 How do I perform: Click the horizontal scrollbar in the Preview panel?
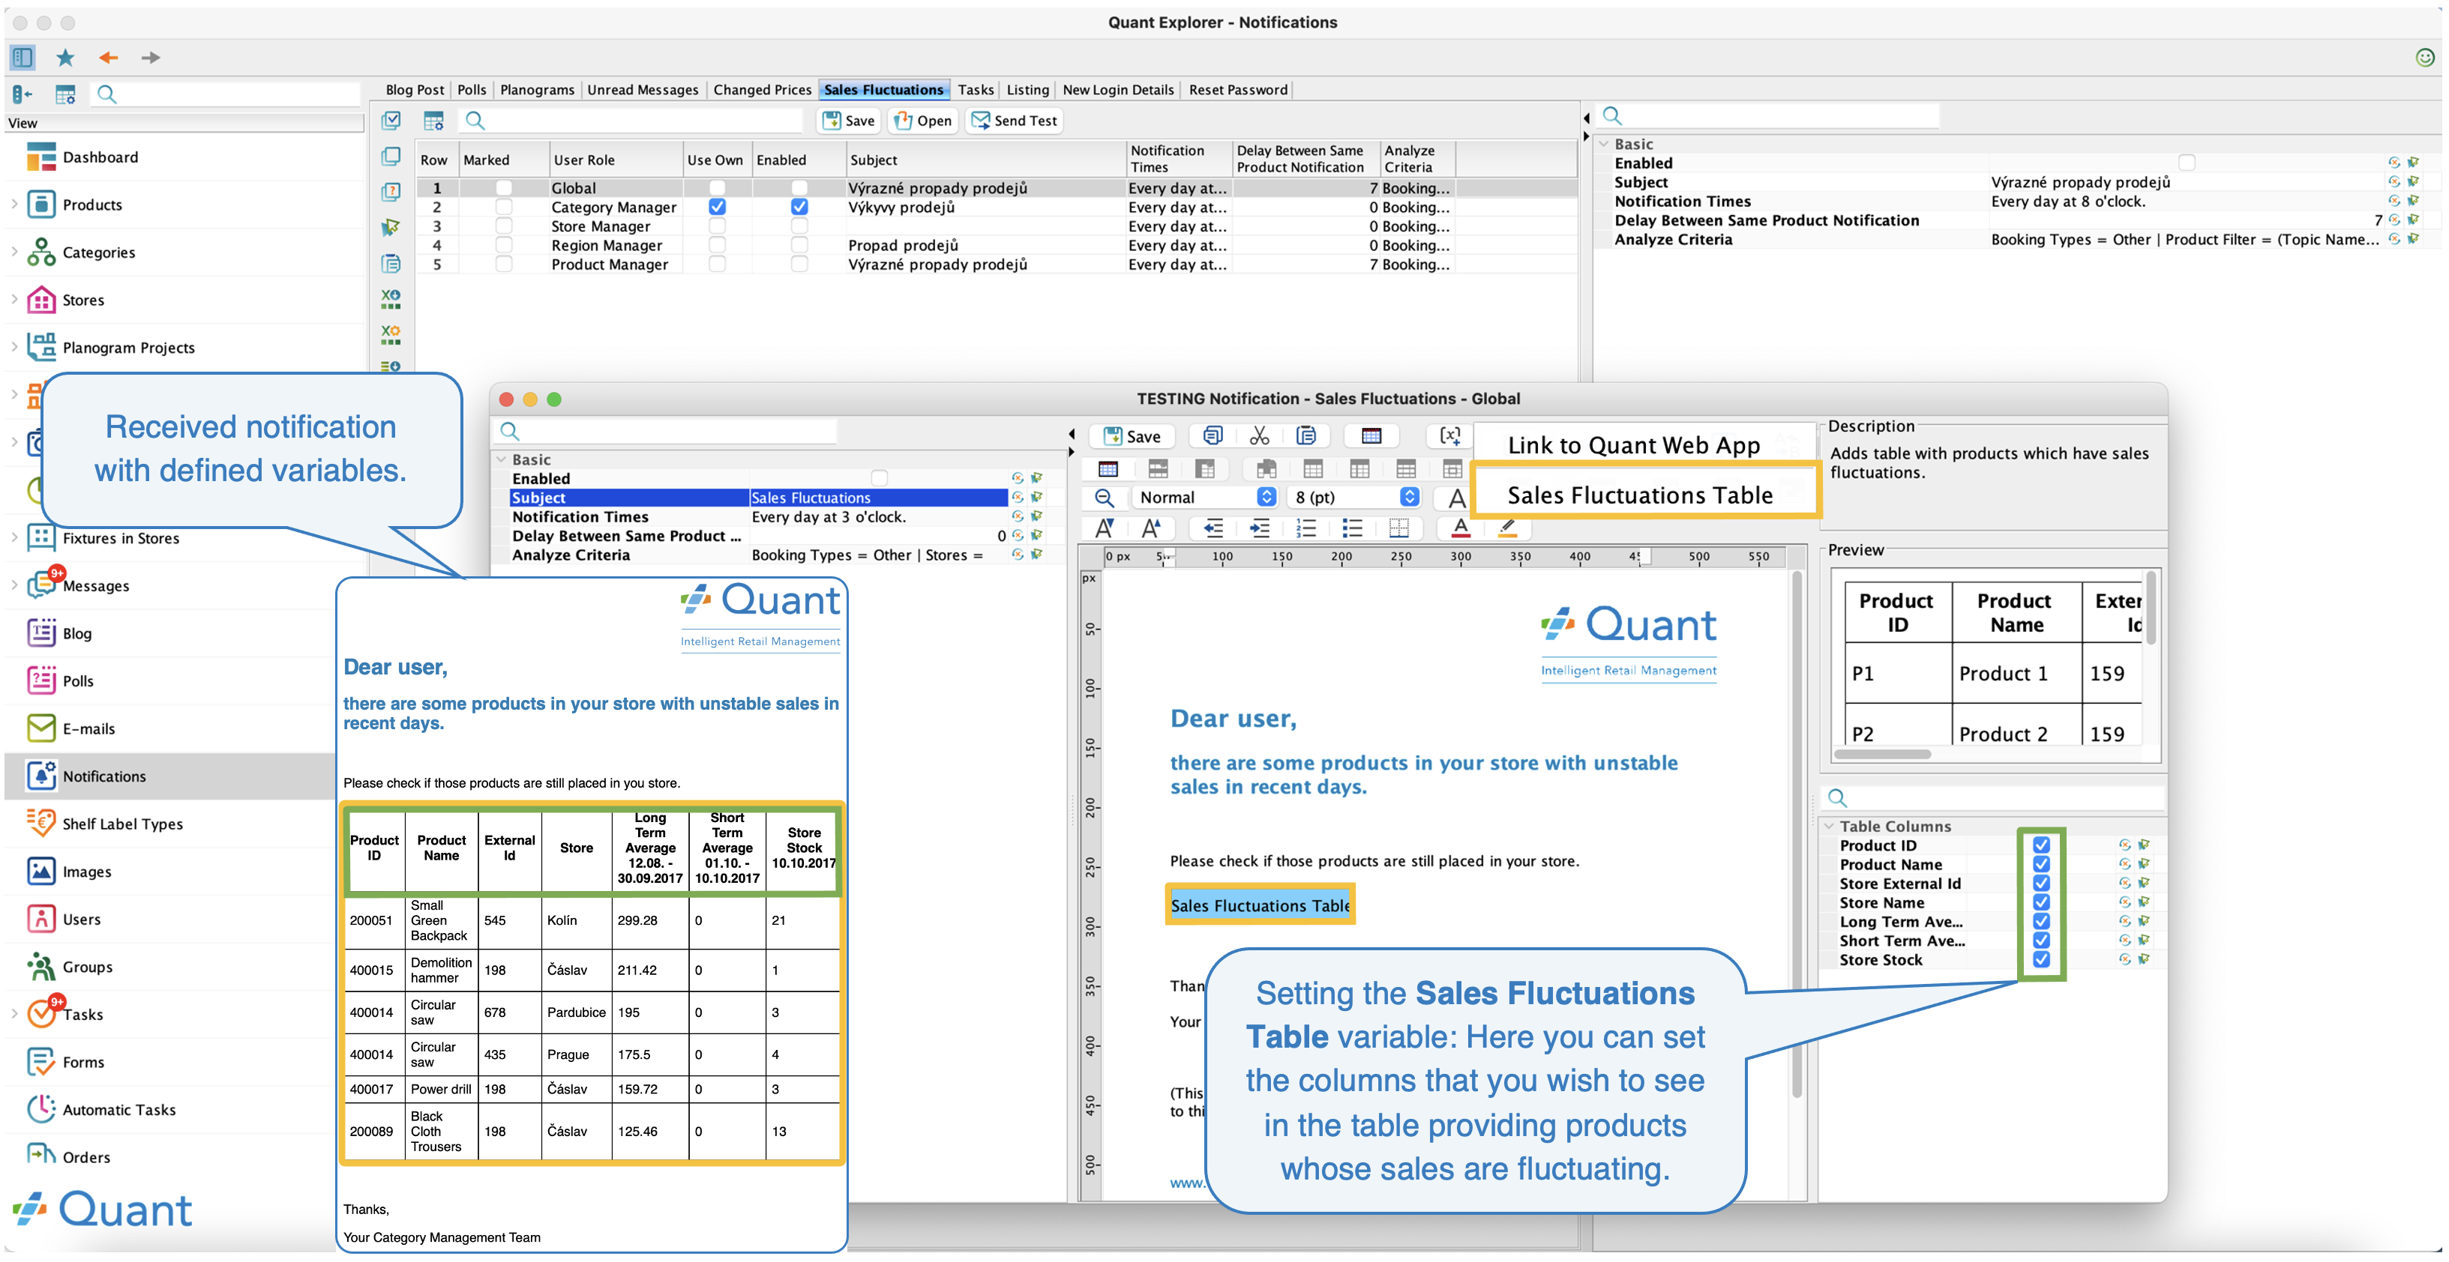pyautogui.click(x=1882, y=755)
